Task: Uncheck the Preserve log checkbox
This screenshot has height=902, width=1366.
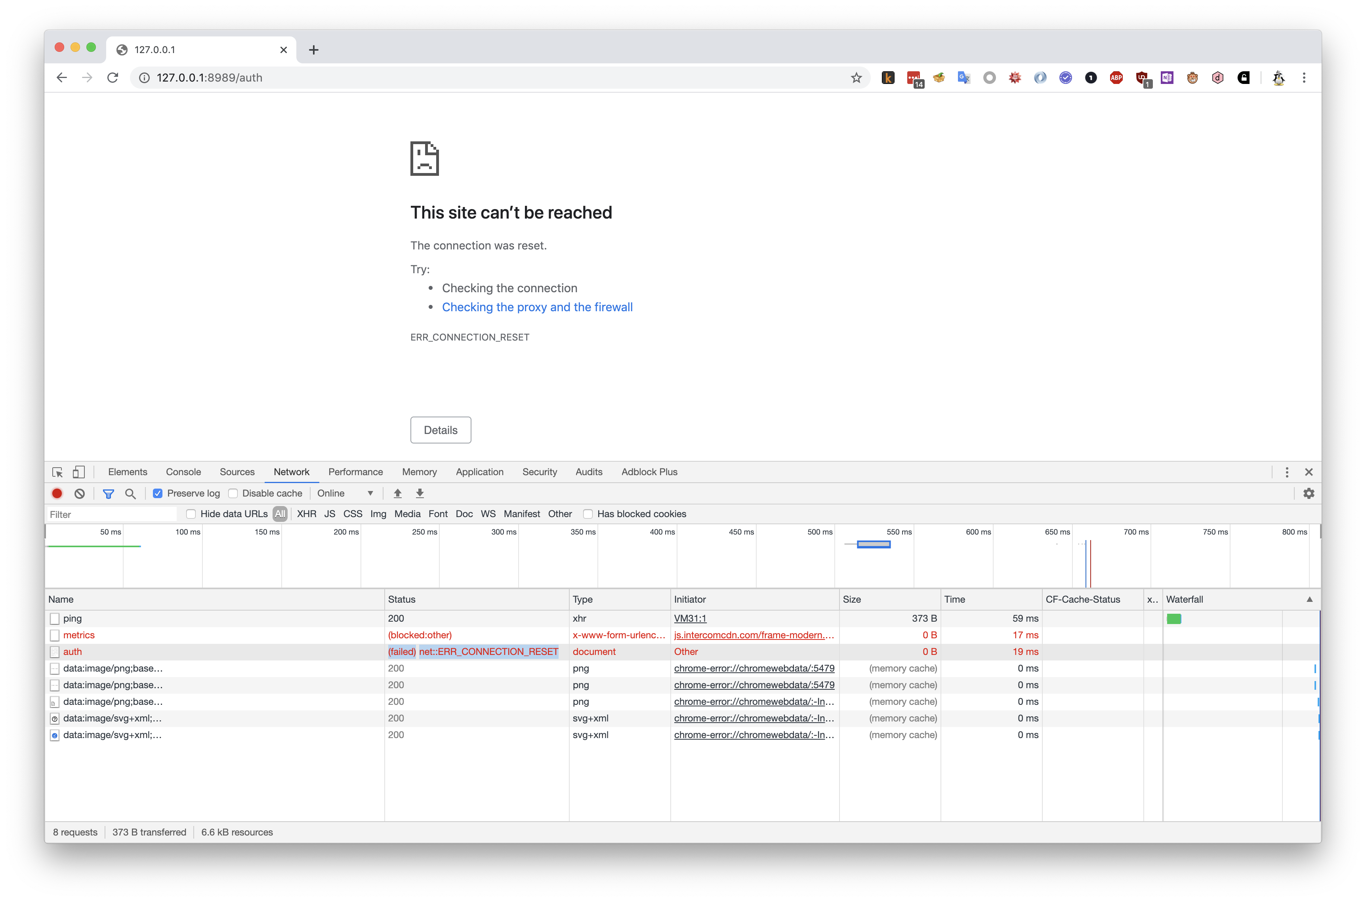Action: click(158, 493)
